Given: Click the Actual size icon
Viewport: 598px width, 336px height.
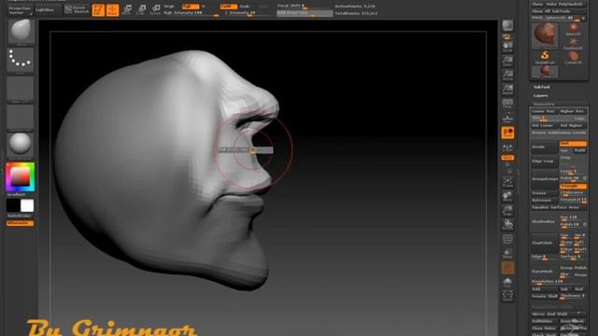Looking at the screenshot, I should pyautogui.click(x=507, y=75).
